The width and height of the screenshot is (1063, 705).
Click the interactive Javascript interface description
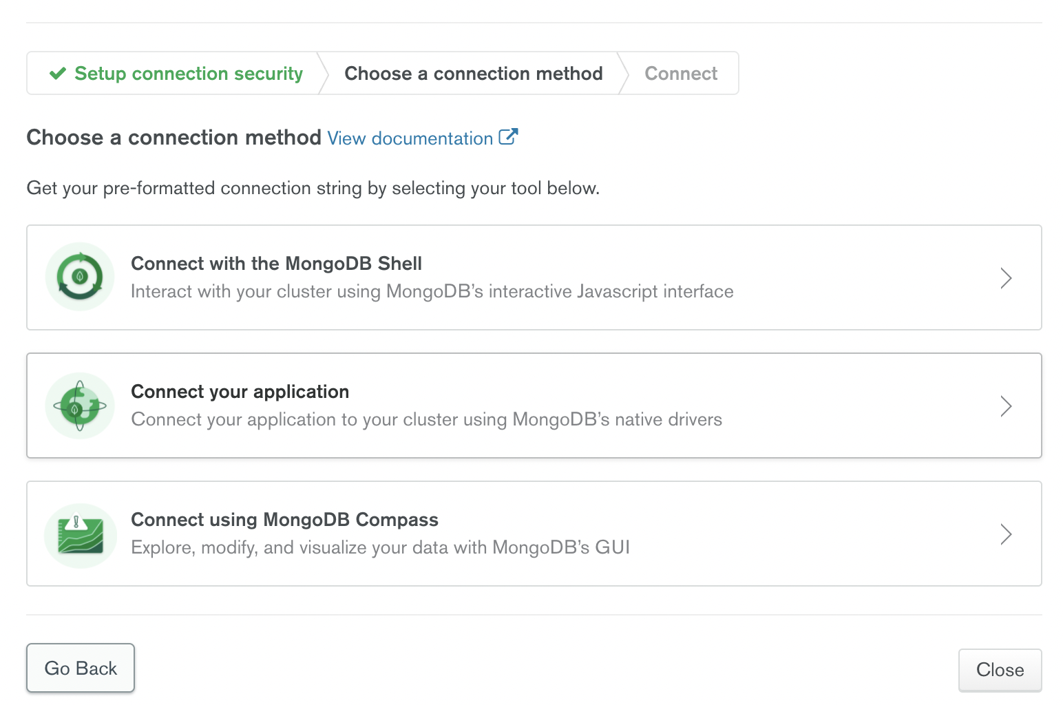[x=432, y=291]
